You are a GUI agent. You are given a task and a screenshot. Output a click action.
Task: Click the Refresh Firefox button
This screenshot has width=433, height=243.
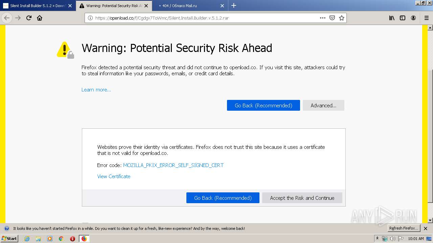[x=404, y=228]
